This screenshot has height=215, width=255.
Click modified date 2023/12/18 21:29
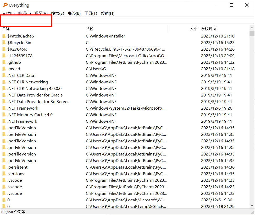coord(218,207)
